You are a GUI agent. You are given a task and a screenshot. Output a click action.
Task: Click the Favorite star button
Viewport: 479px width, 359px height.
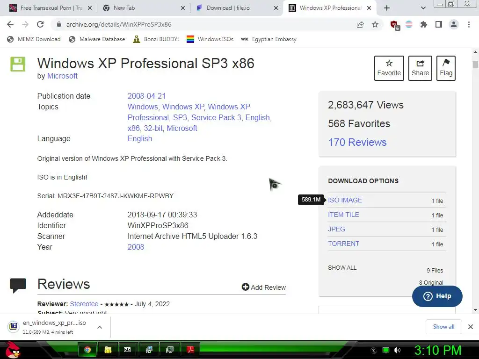(x=389, y=68)
